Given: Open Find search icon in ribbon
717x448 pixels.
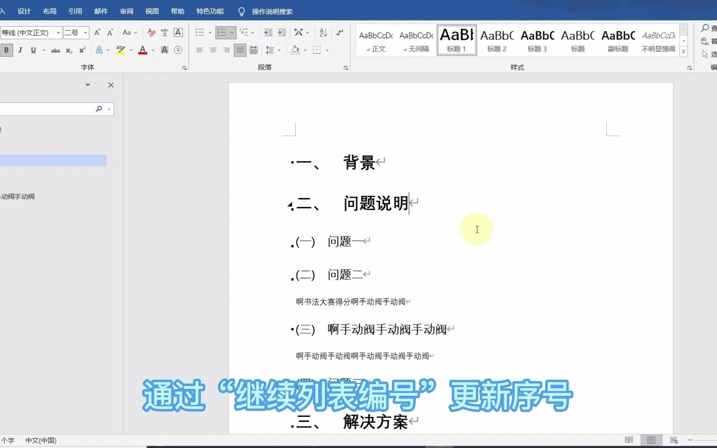Looking at the screenshot, I should click(705, 28).
